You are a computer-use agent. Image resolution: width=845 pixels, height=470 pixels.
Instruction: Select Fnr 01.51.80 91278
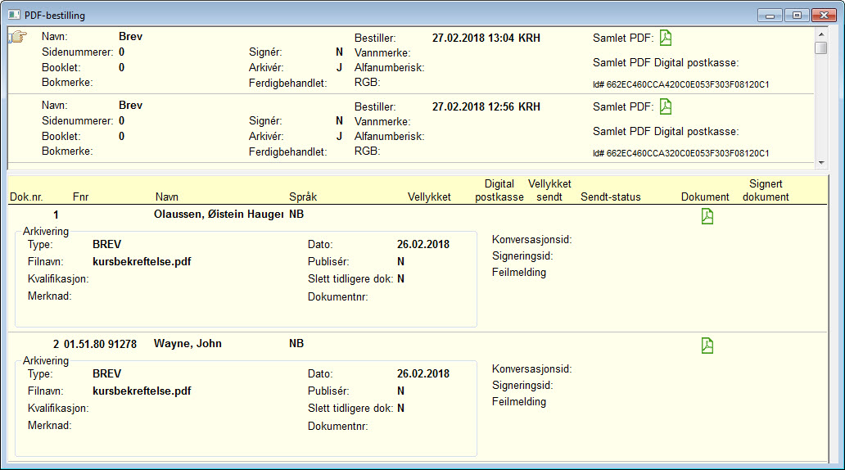(x=100, y=344)
